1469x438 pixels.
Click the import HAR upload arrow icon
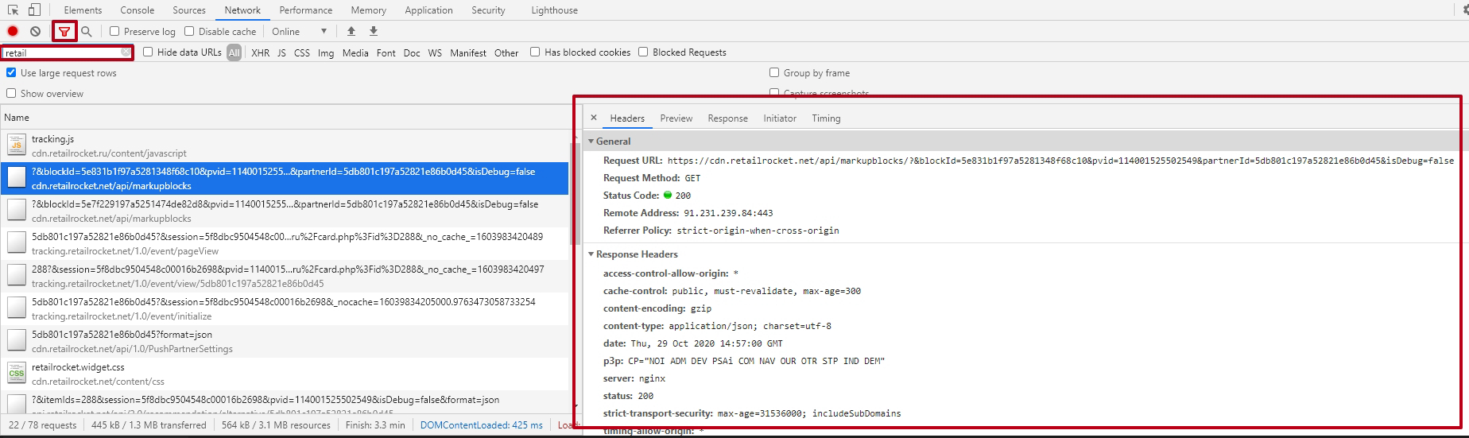[351, 31]
